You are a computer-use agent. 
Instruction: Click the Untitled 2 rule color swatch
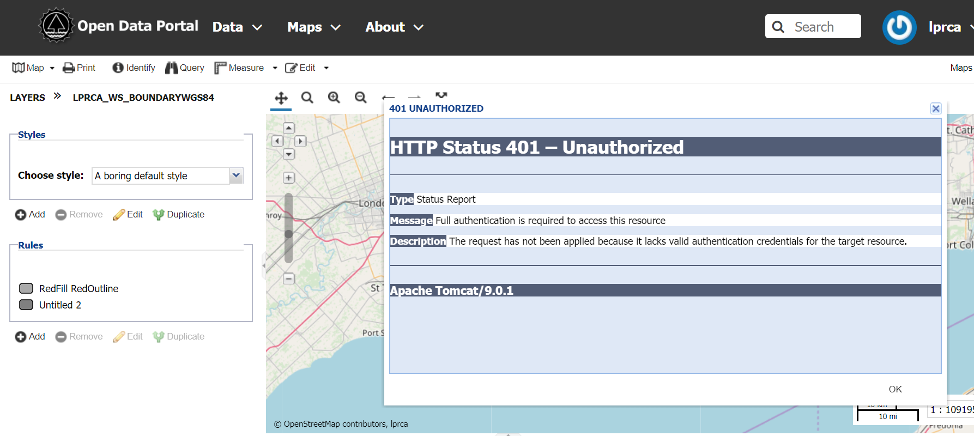coord(26,305)
